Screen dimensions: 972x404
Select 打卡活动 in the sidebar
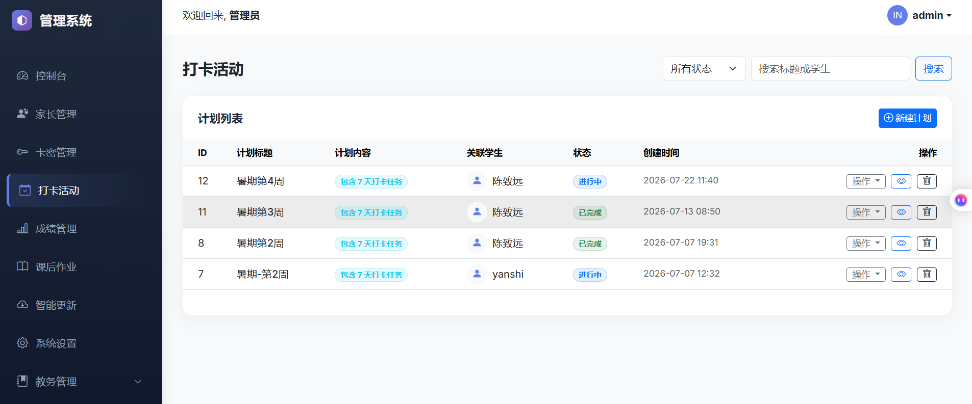pos(81,191)
